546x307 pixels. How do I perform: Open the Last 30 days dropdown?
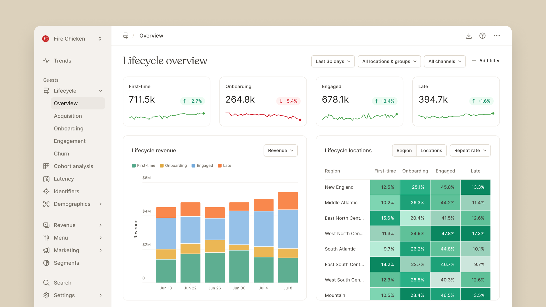(x=333, y=61)
